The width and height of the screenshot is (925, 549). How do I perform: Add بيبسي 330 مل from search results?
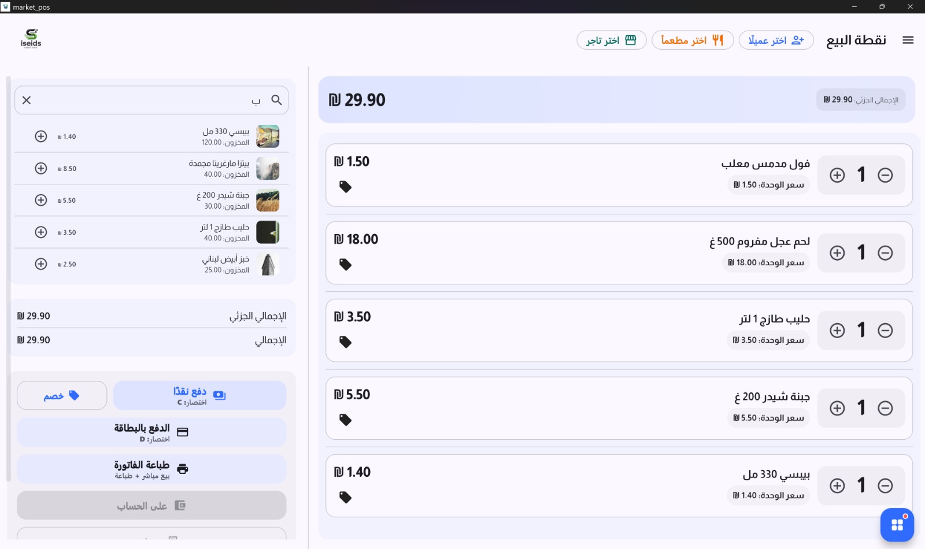click(x=41, y=136)
